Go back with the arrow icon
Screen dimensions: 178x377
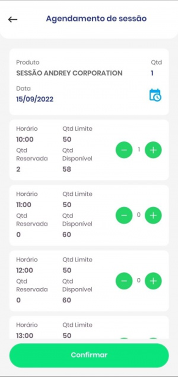(13, 19)
